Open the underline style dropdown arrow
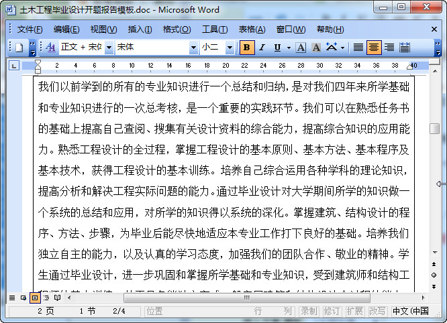 289,48
